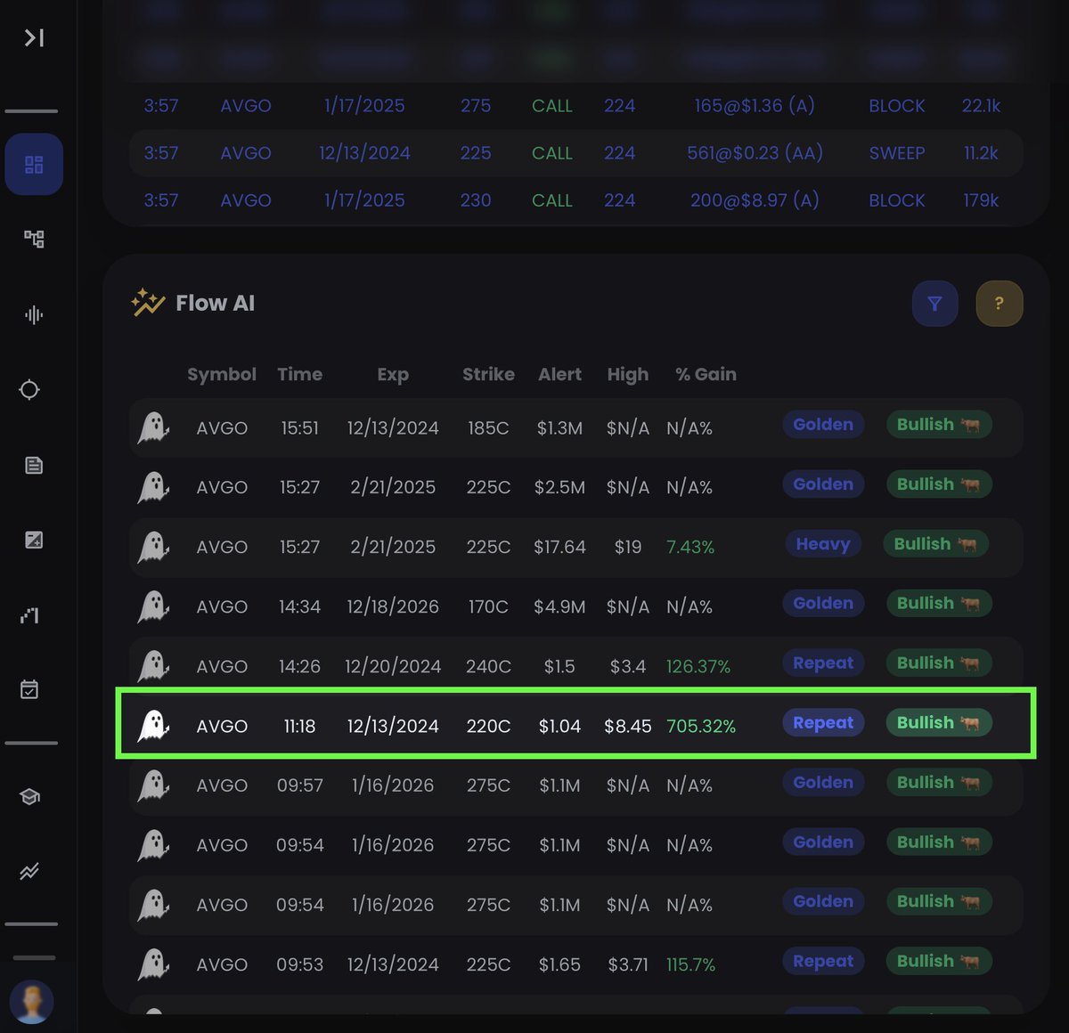The image size is (1069, 1033).
Task: Click the ghost icon on the 14:34 row
Action: click(153, 606)
